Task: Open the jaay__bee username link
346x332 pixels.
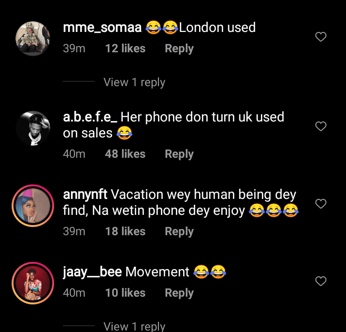Action: pos(92,272)
